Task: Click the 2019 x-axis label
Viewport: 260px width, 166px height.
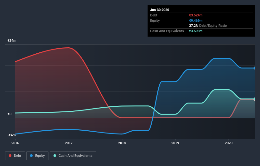Action: tap(175, 143)
